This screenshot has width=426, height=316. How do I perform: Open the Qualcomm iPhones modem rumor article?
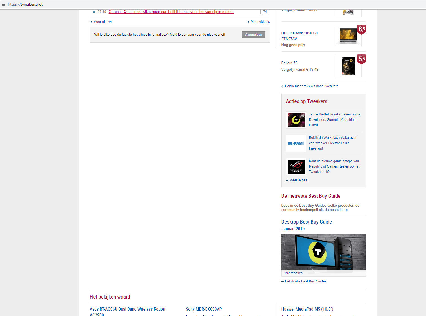[x=172, y=12]
